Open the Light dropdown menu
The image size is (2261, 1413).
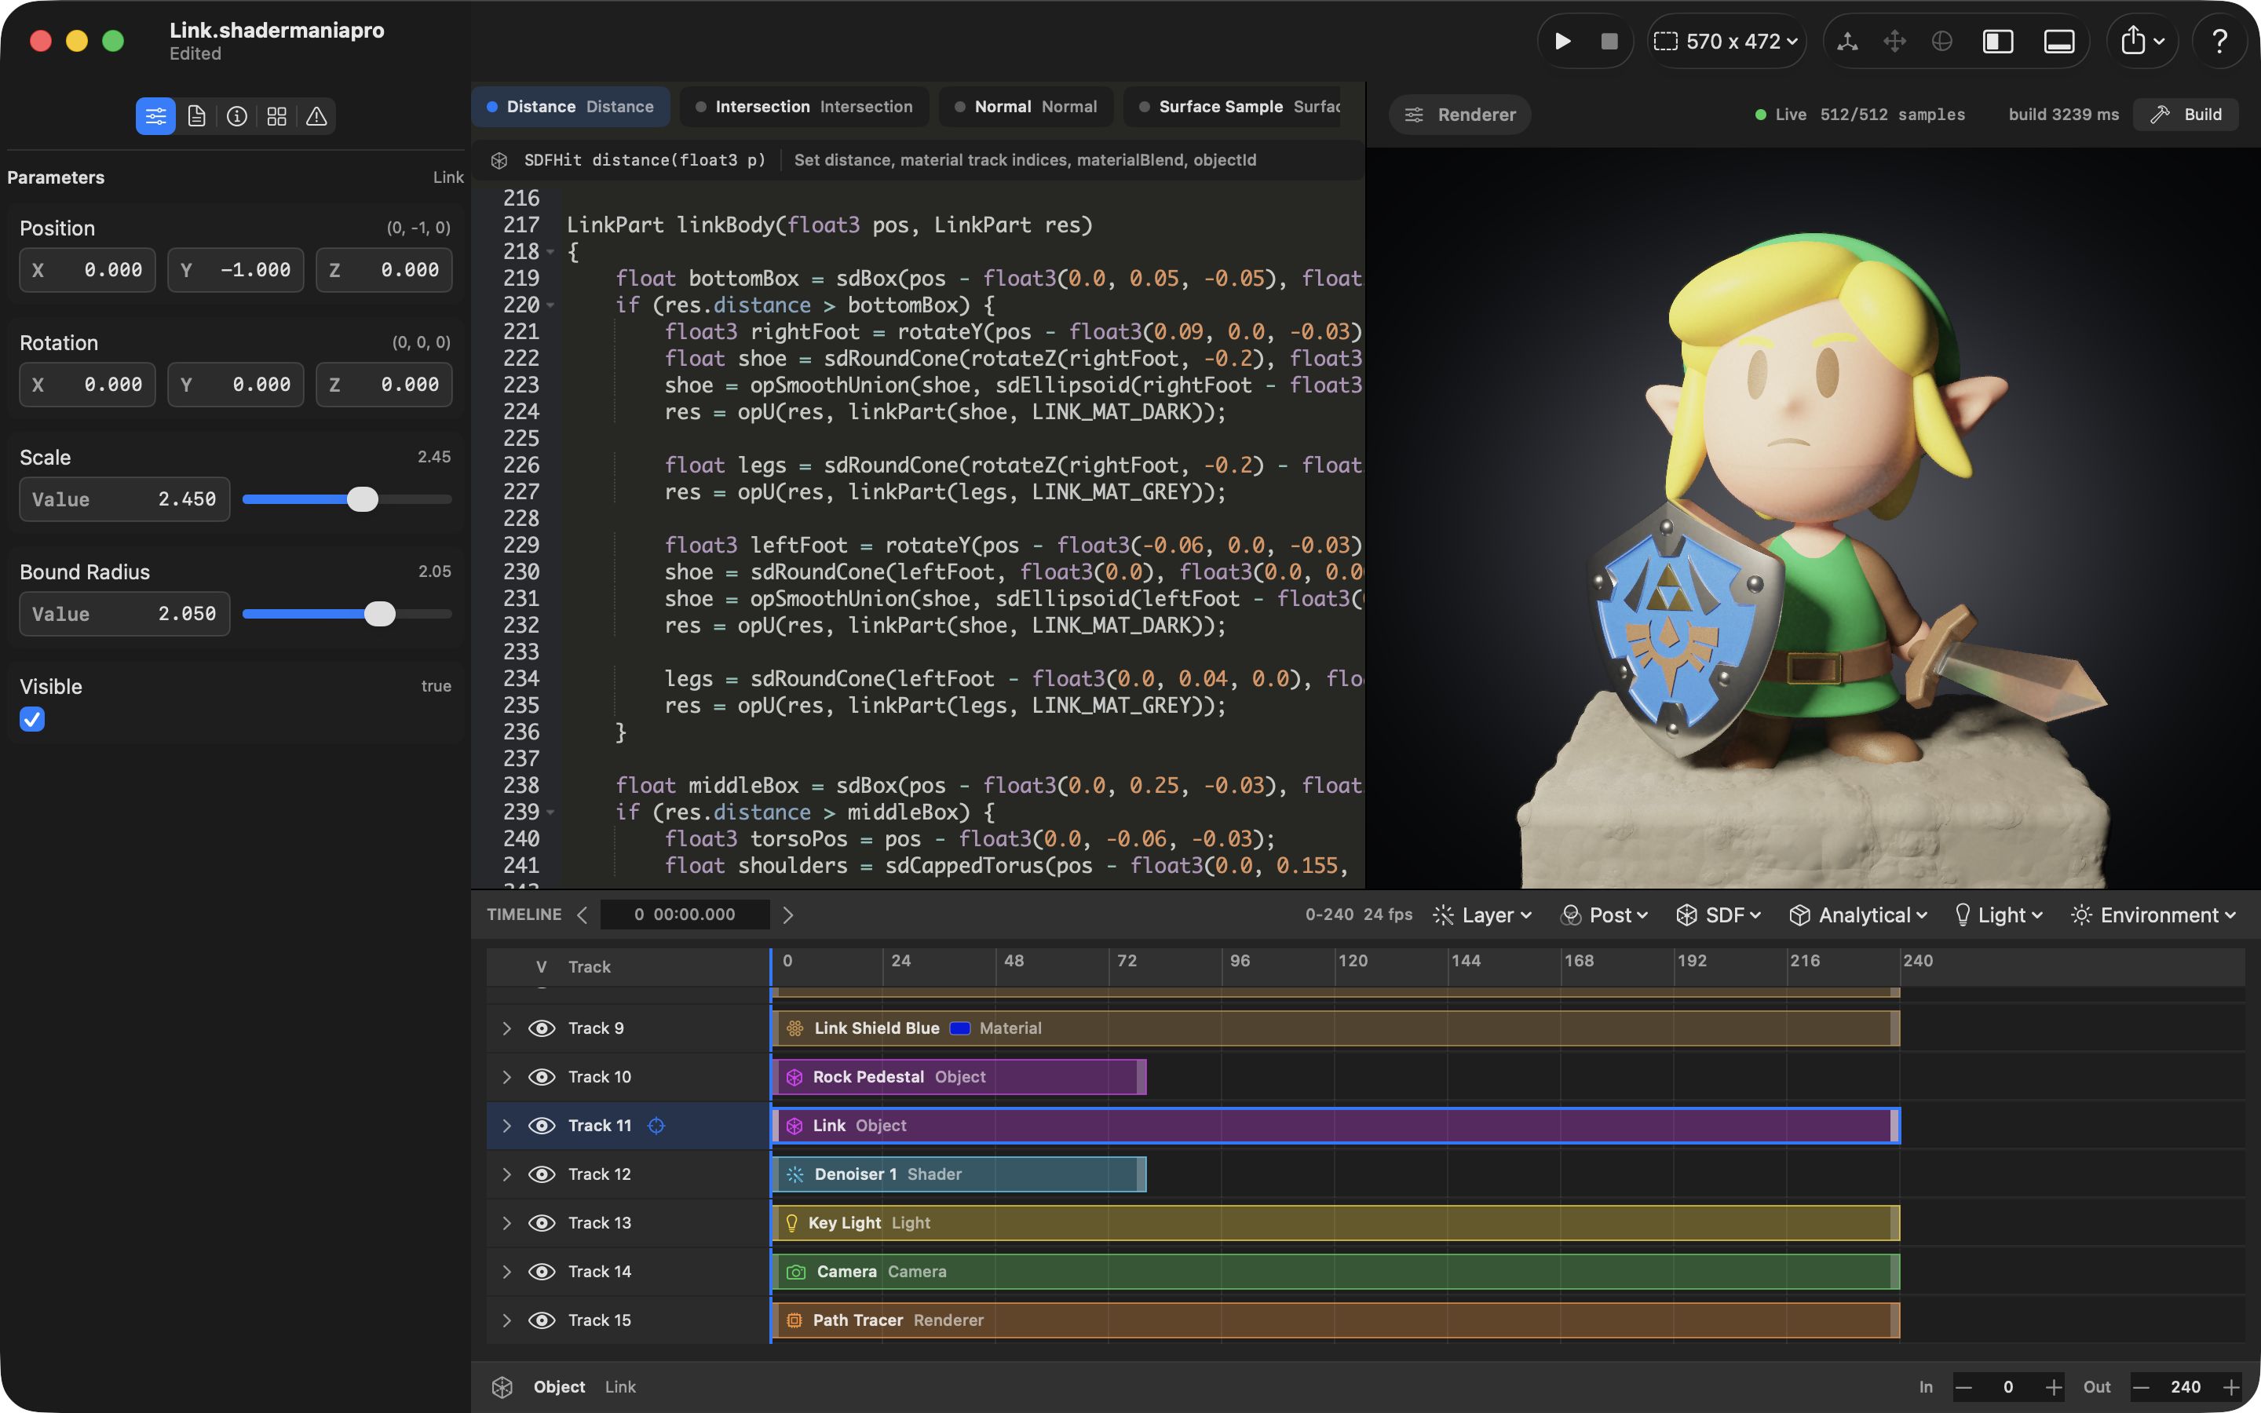(x=1999, y=915)
